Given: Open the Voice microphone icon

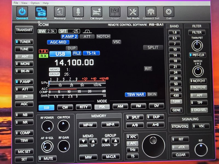Looking at the screenshot, I should [78, 12].
